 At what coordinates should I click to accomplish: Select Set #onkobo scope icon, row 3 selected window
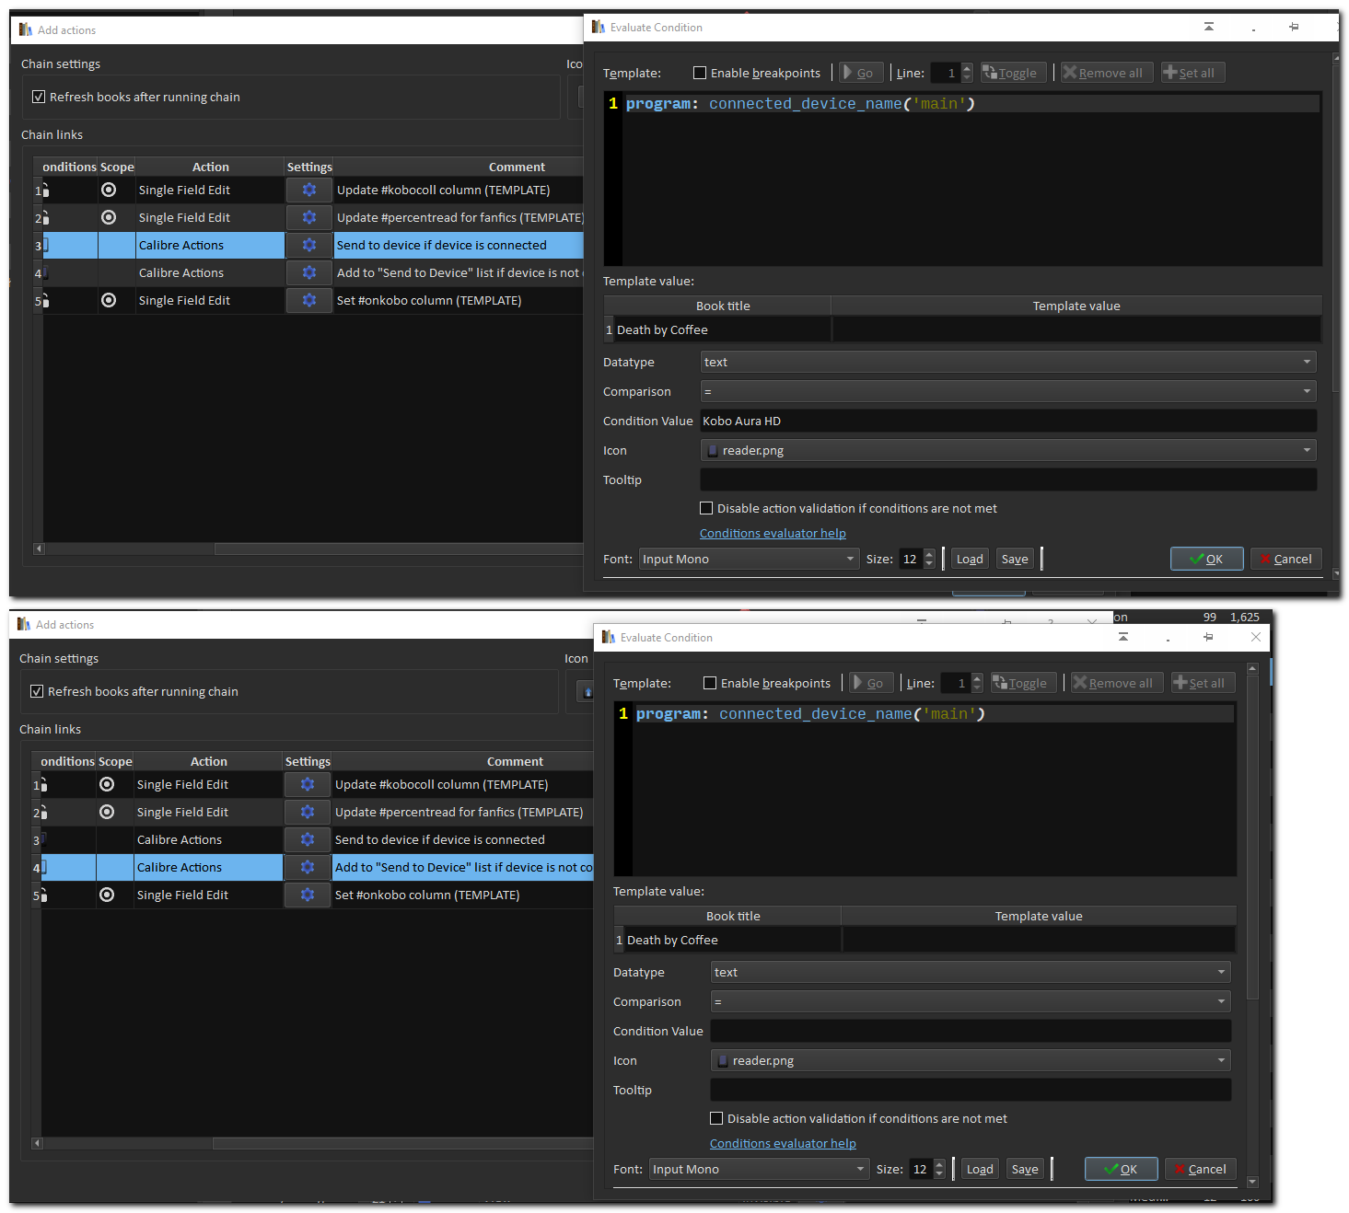pos(109,300)
